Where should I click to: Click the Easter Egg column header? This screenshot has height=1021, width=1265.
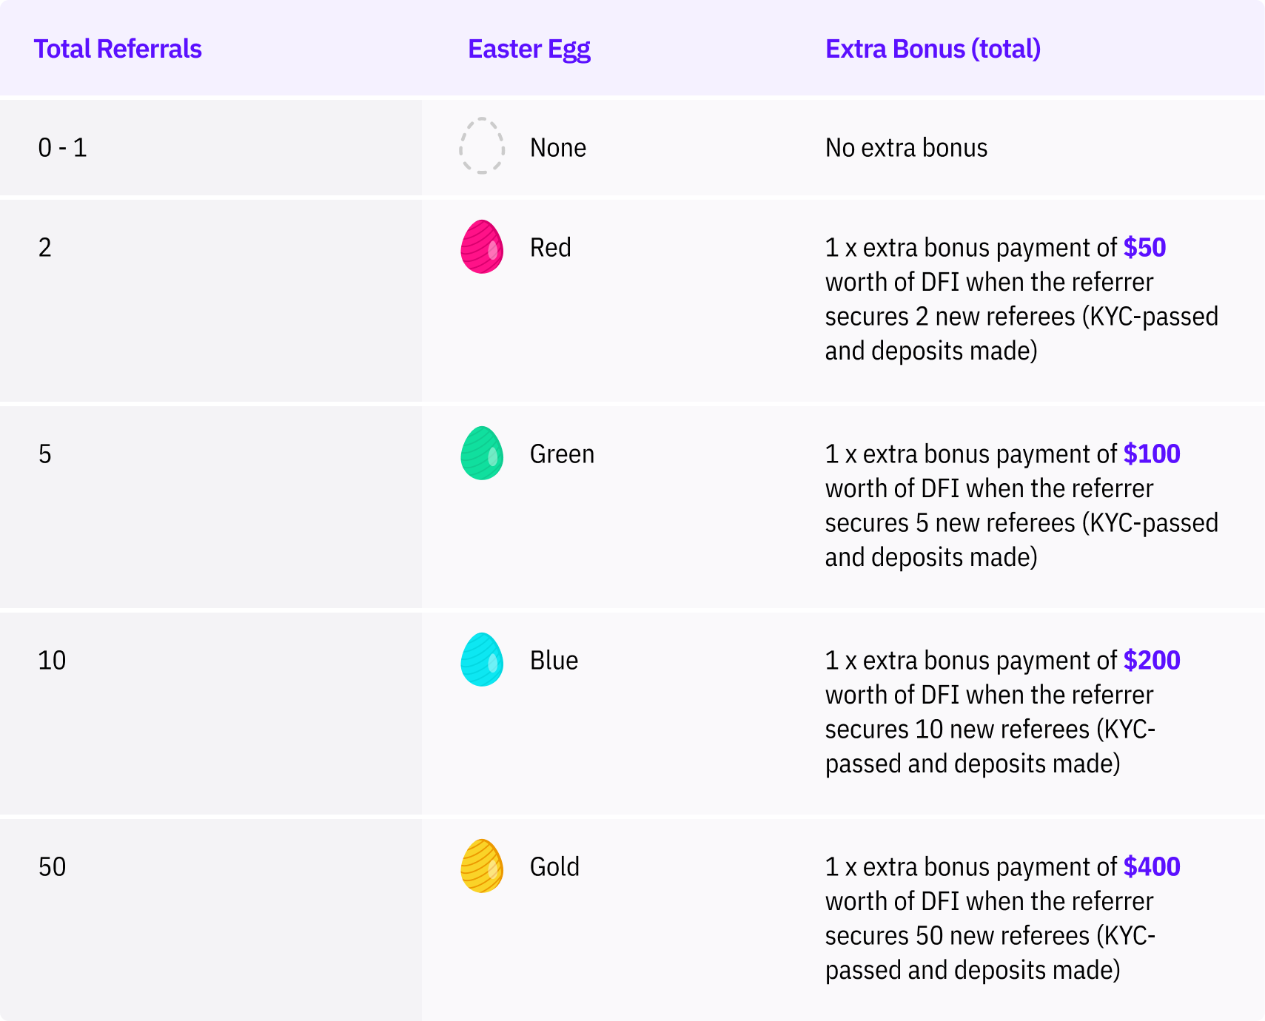point(529,49)
